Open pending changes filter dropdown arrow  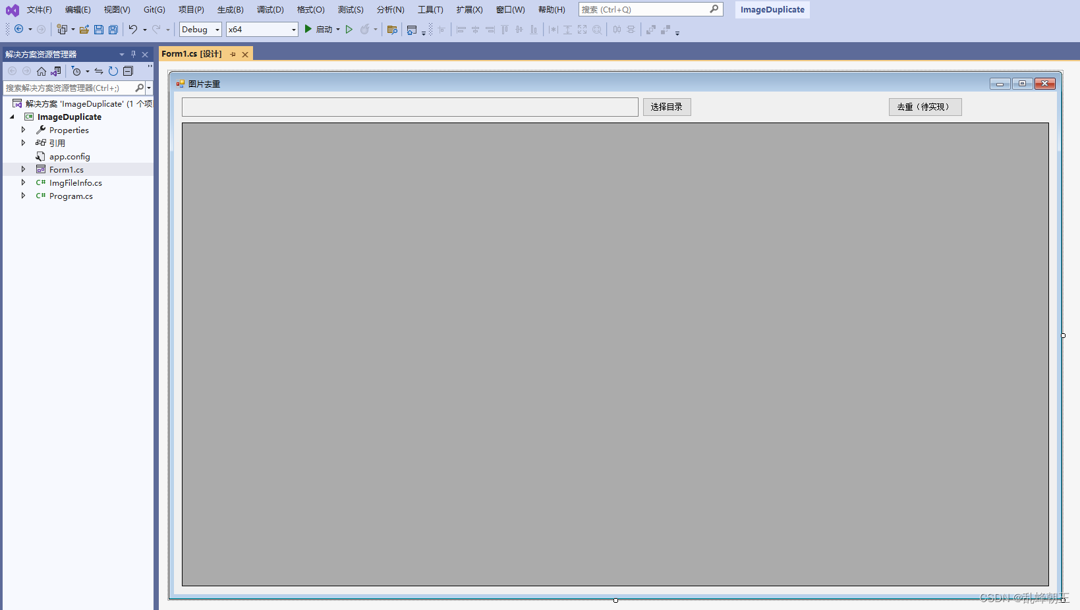(x=88, y=71)
